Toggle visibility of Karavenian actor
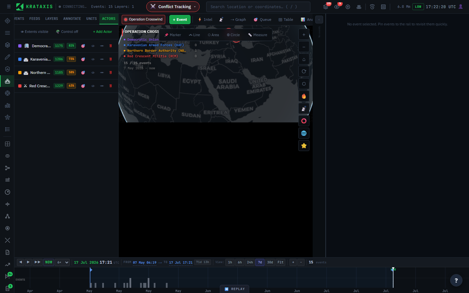Screen dimensions: 469x293 click(x=93, y=59)
